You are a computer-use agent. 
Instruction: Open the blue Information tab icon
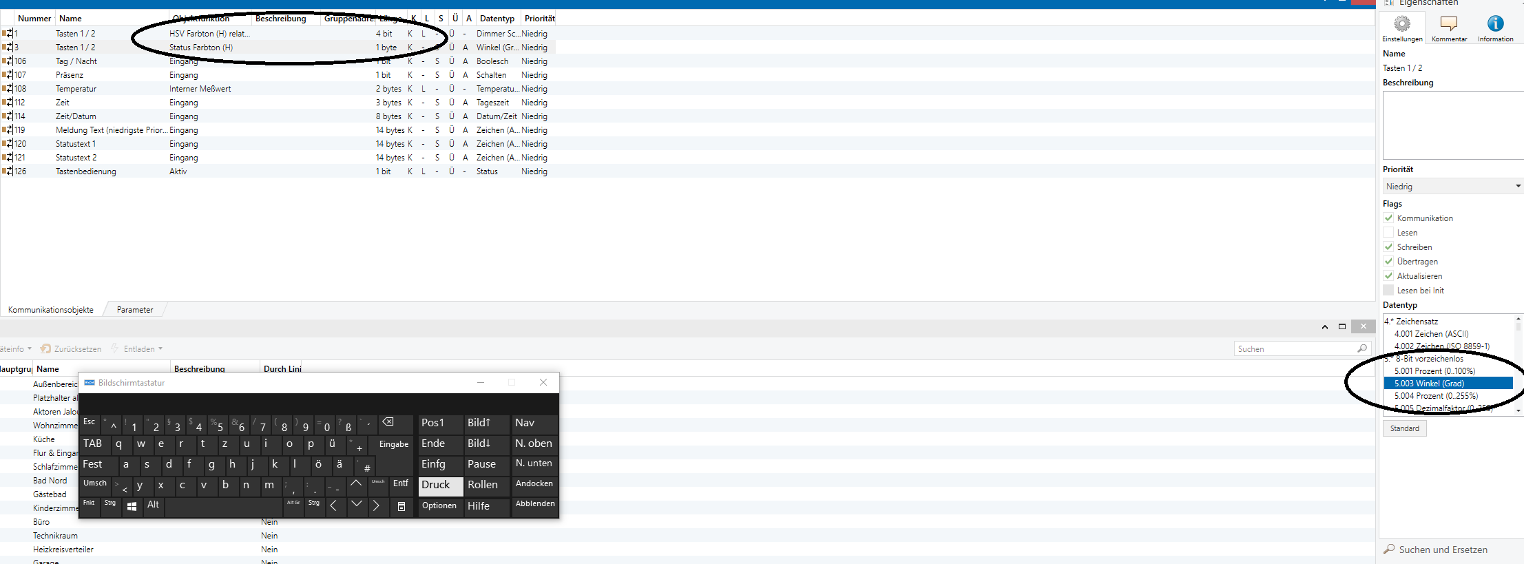(1495, 24)
